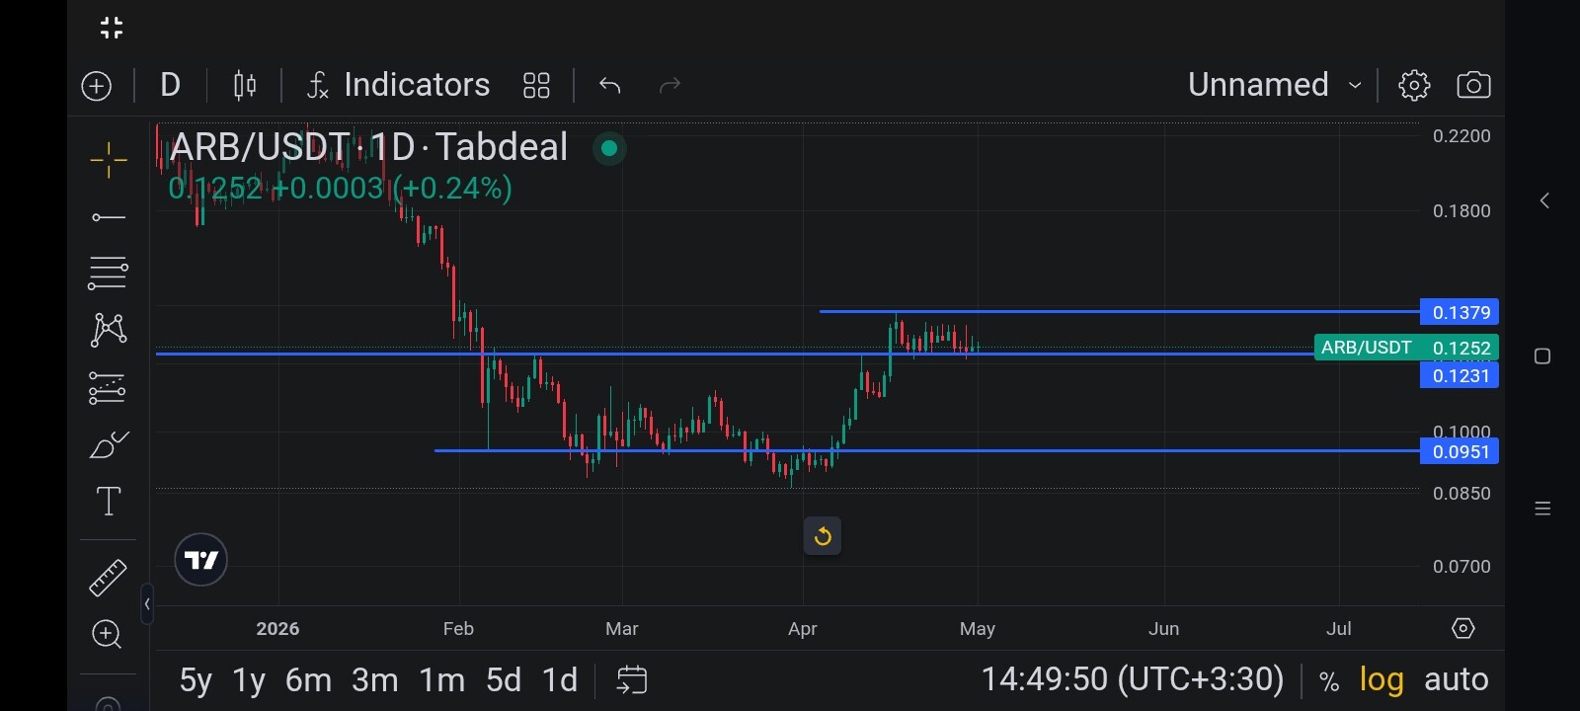The height and width of the screenshot is (711, 1580).
Task: Collapse the drawing toolbar handle
Action: coord(147,604)
